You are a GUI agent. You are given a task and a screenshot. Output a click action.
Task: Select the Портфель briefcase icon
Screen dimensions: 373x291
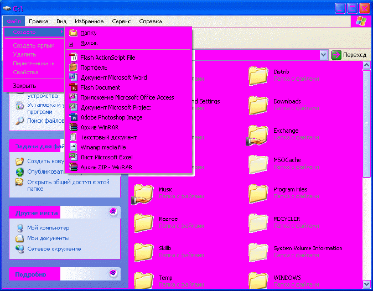pos(73,67)
